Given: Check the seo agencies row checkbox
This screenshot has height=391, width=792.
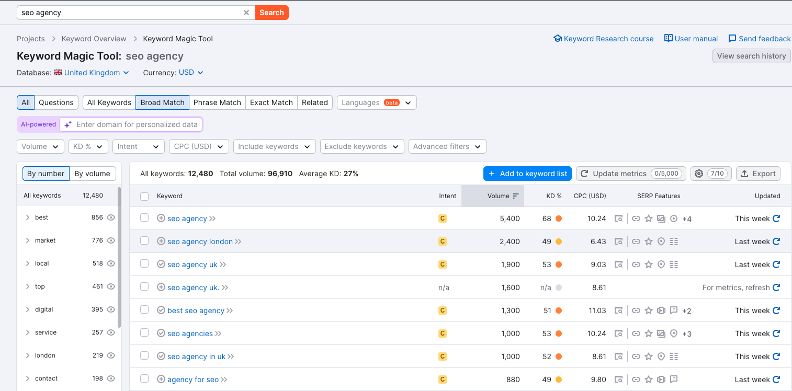Looking at the screenshot, I should click(144, 333).
